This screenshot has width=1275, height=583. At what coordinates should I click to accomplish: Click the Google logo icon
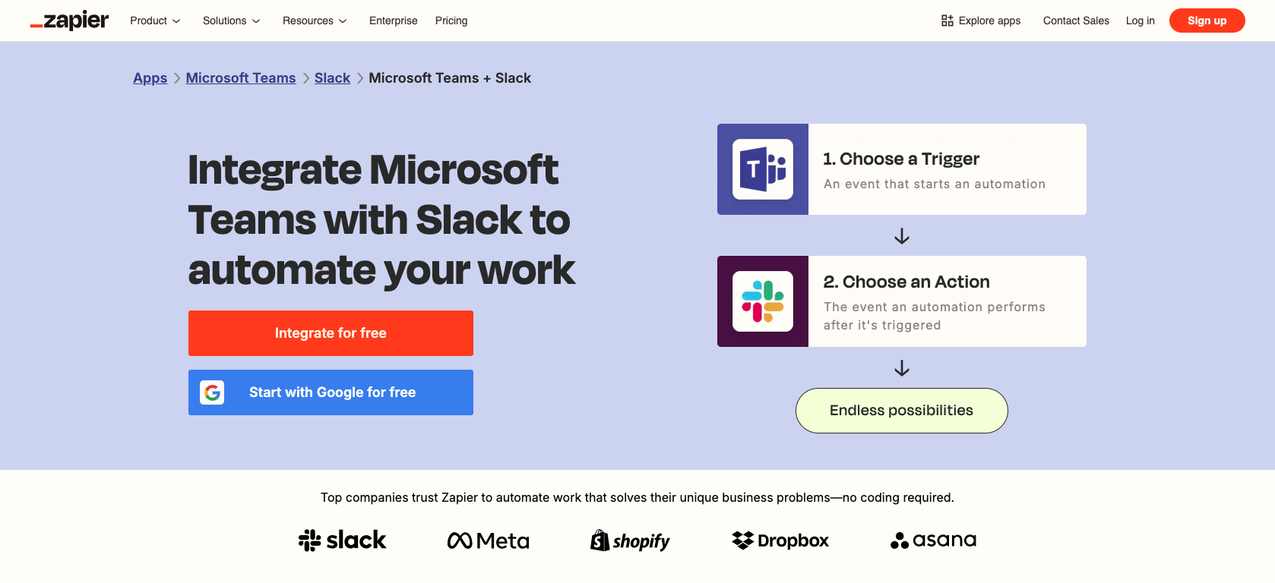coord(212,392)
